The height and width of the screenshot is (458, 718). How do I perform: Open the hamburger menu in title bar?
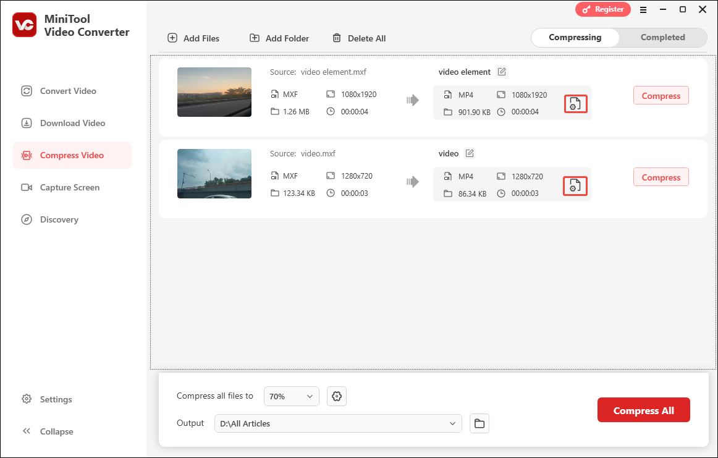click(643, 10)
